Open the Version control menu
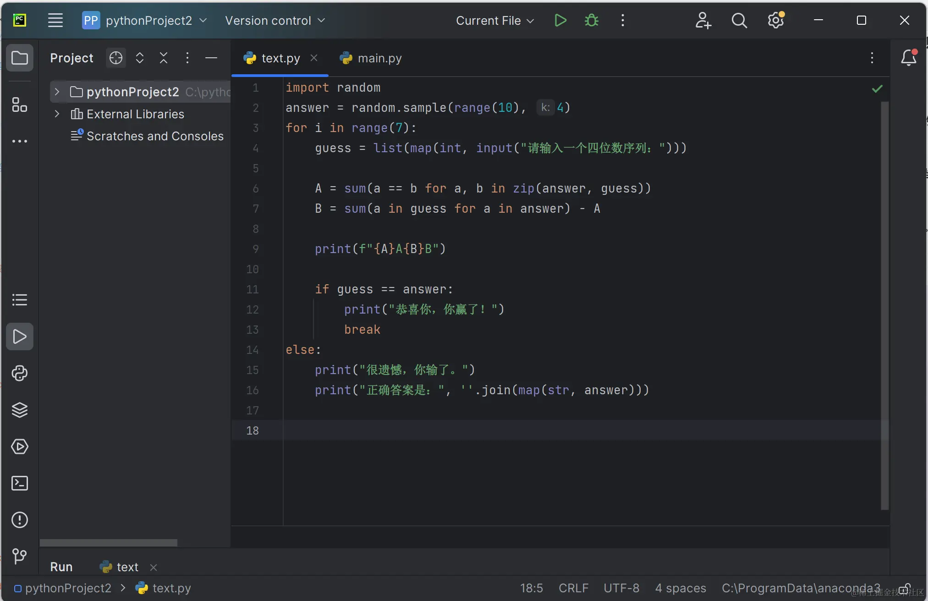The image size is (928, 601). (275, 21)
